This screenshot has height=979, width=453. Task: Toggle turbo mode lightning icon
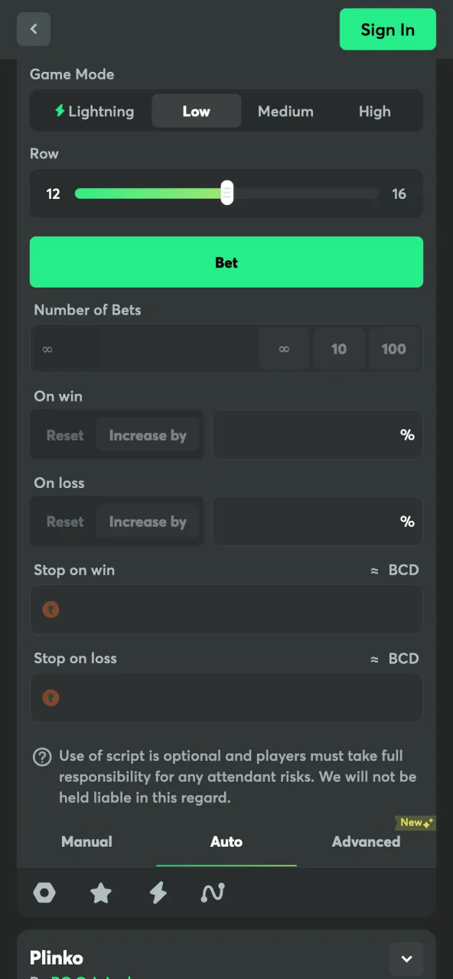click(158, 893)
